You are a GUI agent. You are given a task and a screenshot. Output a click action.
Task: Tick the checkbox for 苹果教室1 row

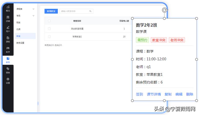pyautogui.click(x=49, y=37)
